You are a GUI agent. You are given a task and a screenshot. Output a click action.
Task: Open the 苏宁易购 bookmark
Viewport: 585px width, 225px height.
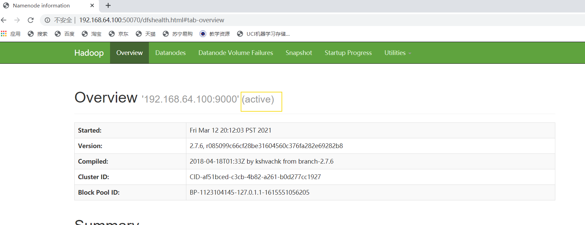[178, 34]
